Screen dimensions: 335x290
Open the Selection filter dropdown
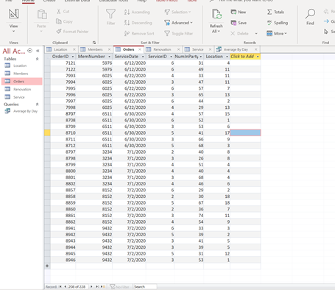coord(177,12)
